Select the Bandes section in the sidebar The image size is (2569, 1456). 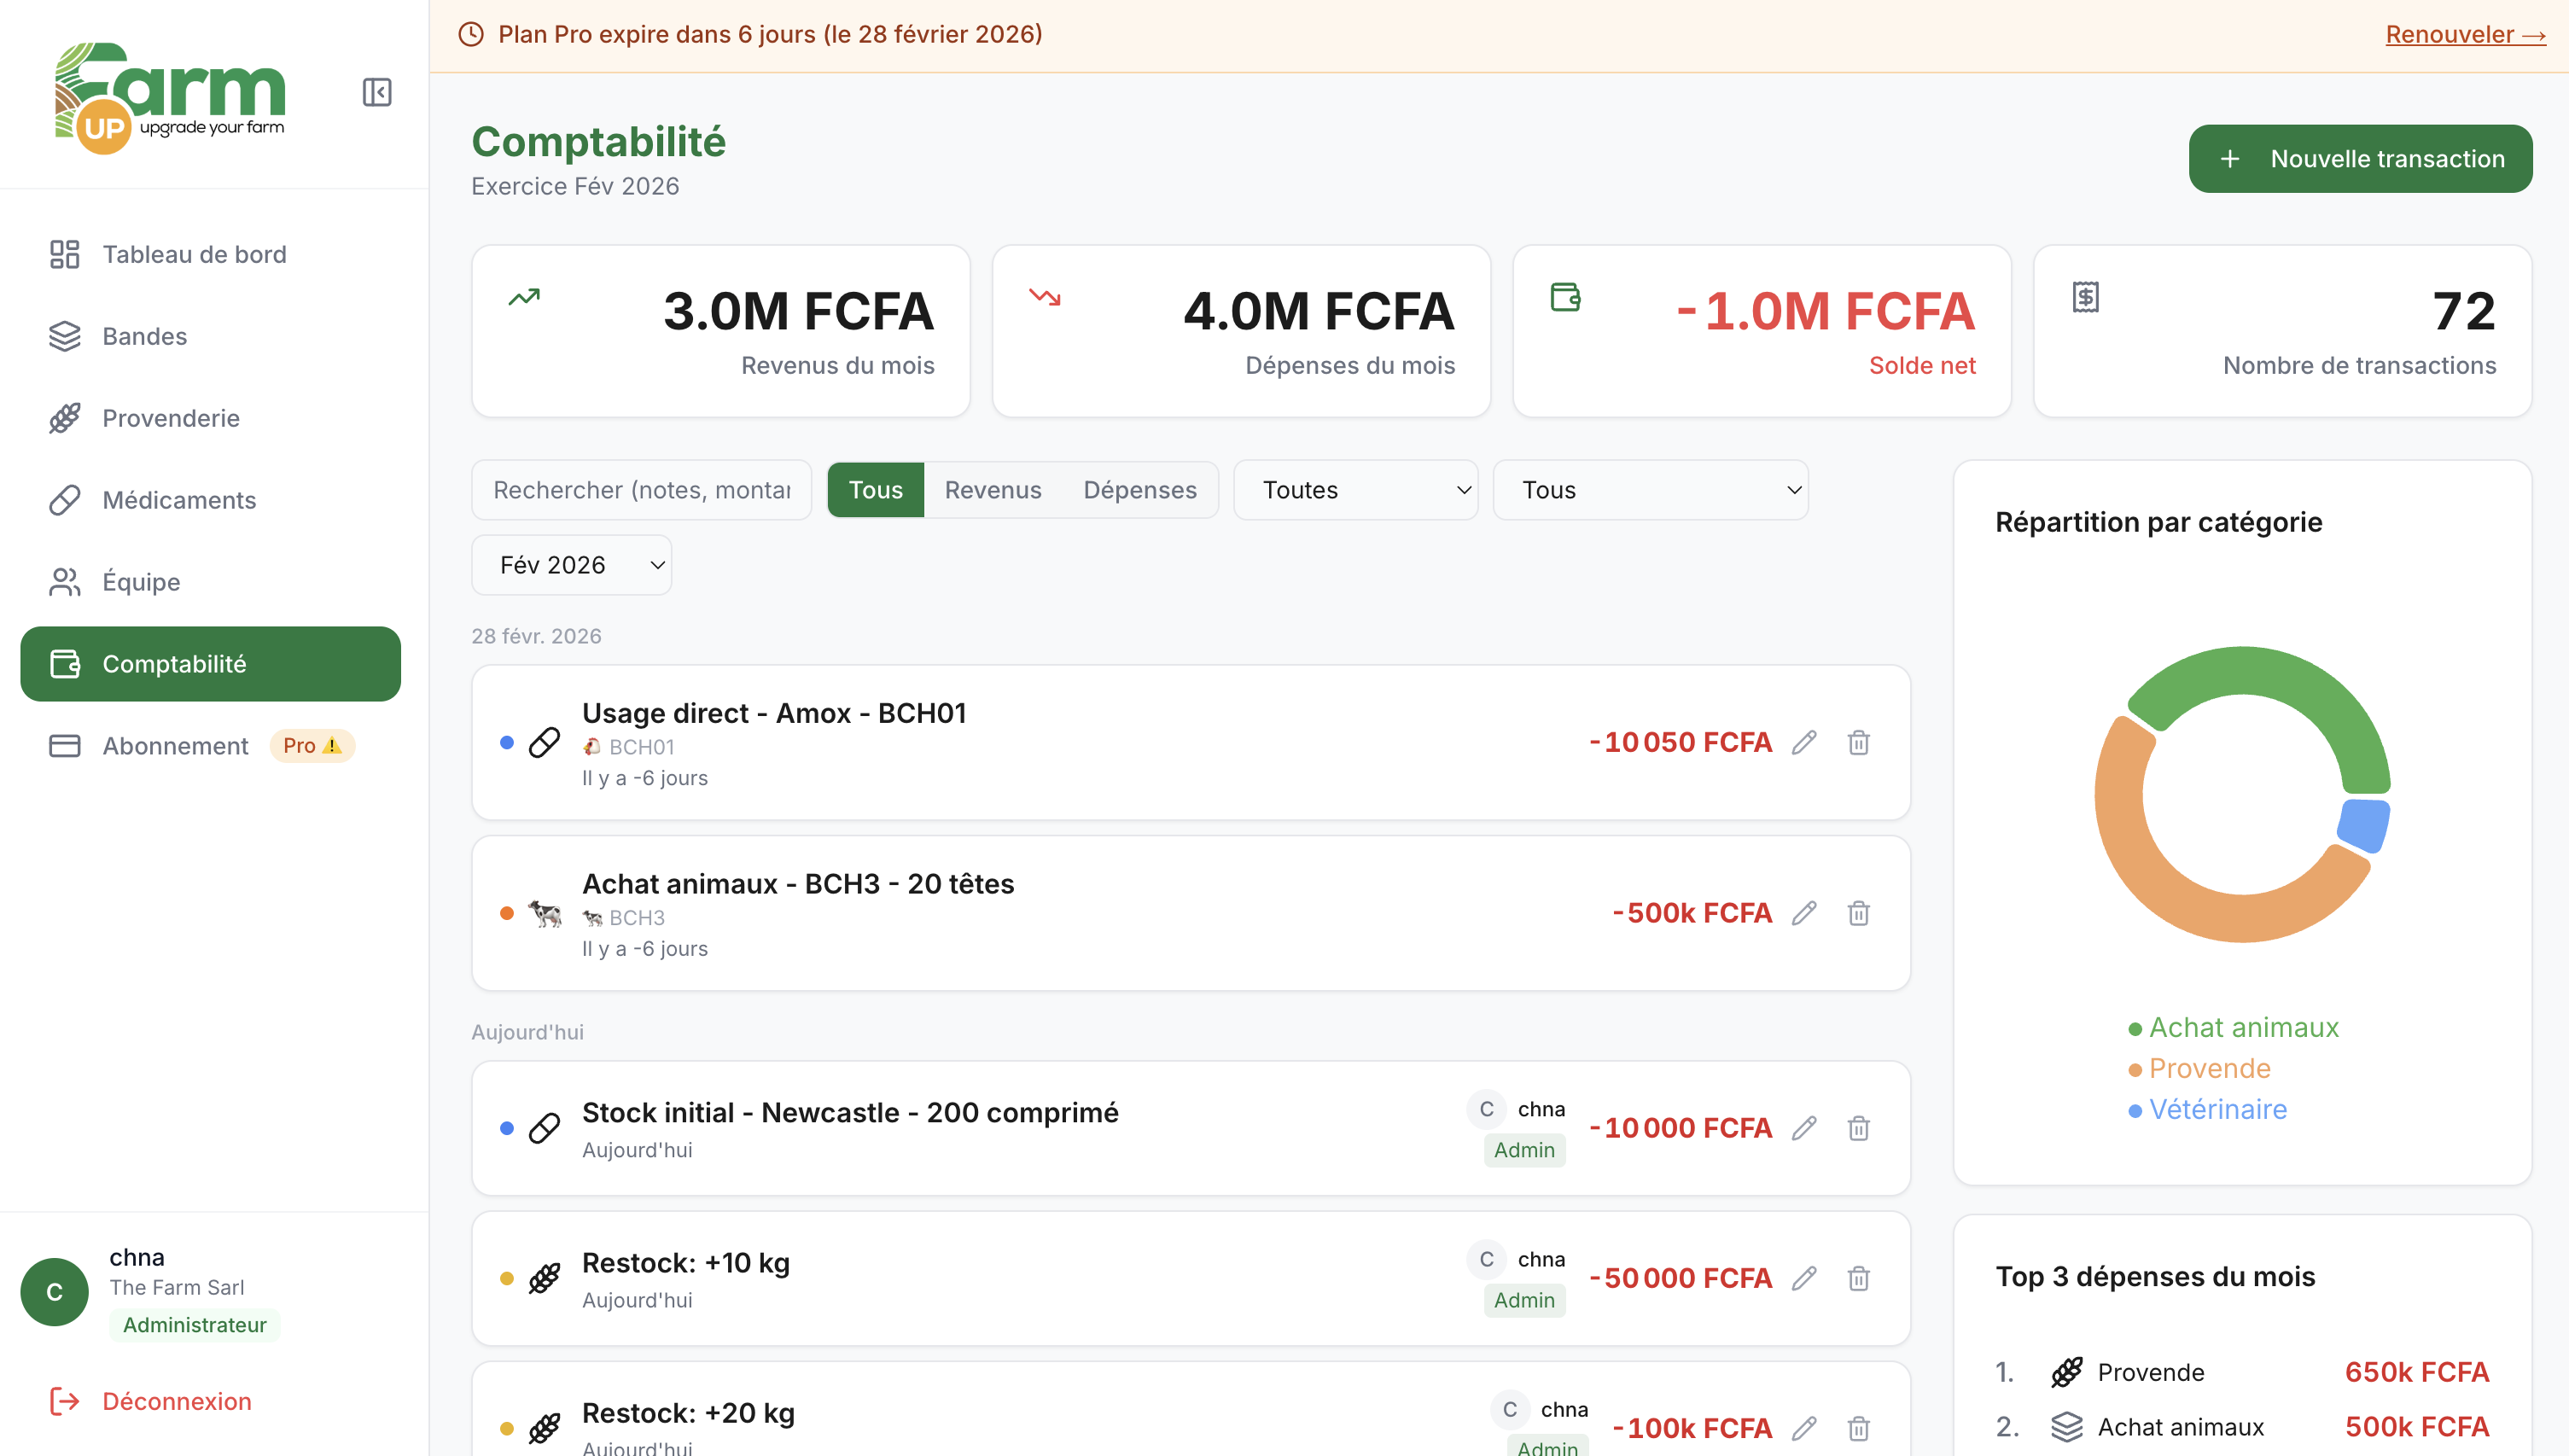tap(65, 336)
